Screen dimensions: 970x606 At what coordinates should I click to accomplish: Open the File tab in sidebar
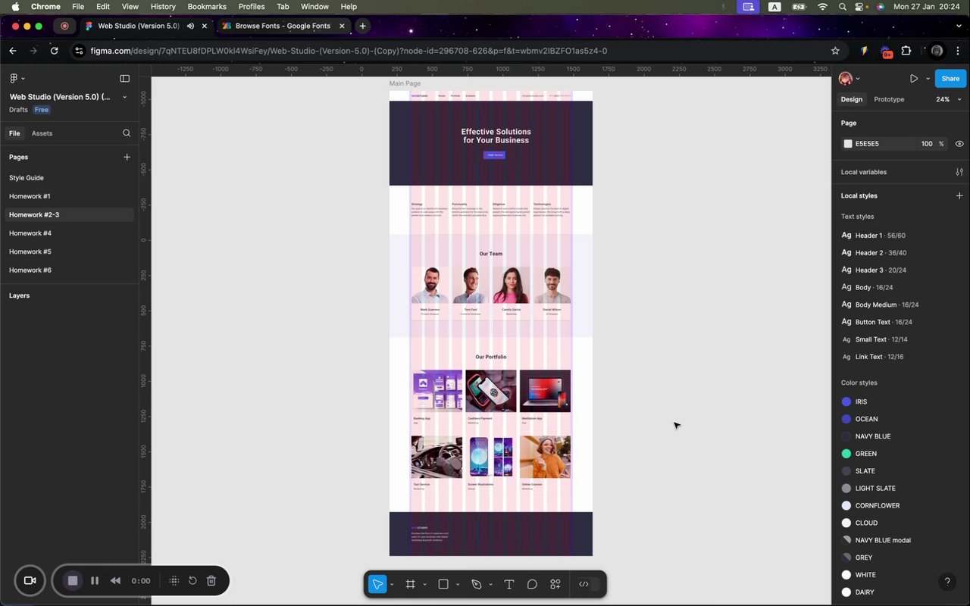[x=14, y=133]
